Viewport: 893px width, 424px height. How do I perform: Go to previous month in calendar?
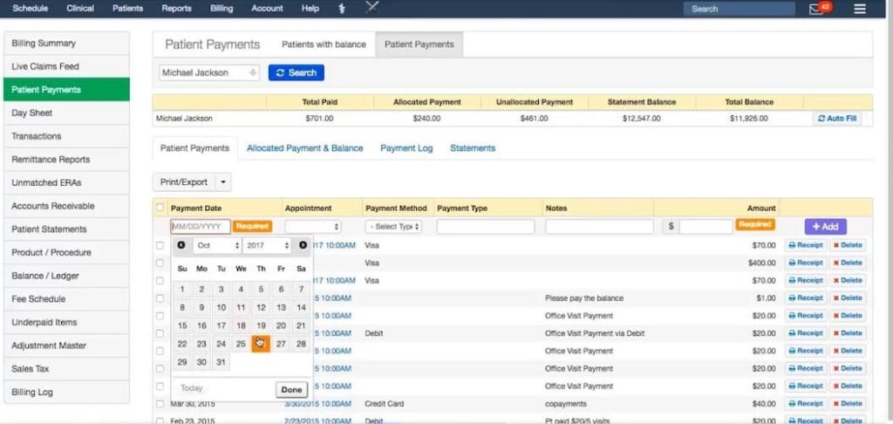pyautogui.click(x=181, y=245)
